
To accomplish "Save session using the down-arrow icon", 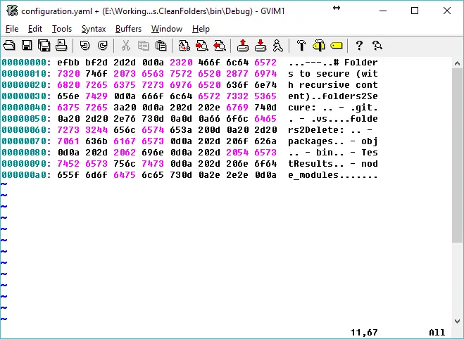I will (x=261, y=46).
